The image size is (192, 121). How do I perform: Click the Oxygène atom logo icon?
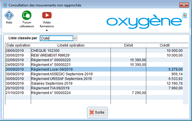(x=184, y=15)
